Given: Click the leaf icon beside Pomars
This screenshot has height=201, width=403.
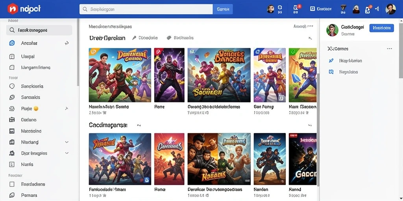Looking at the screenshot, I should coord(12,196).
